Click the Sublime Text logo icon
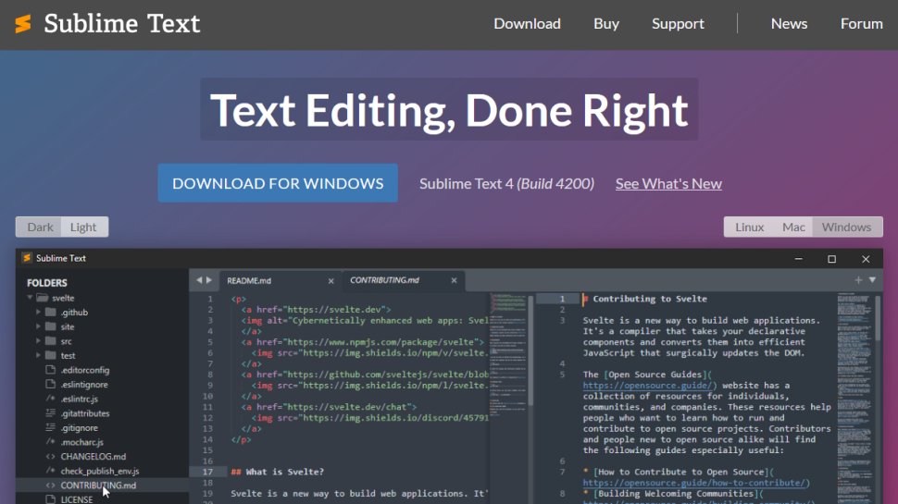Screen dimensions: 898x504 (23, 24)
